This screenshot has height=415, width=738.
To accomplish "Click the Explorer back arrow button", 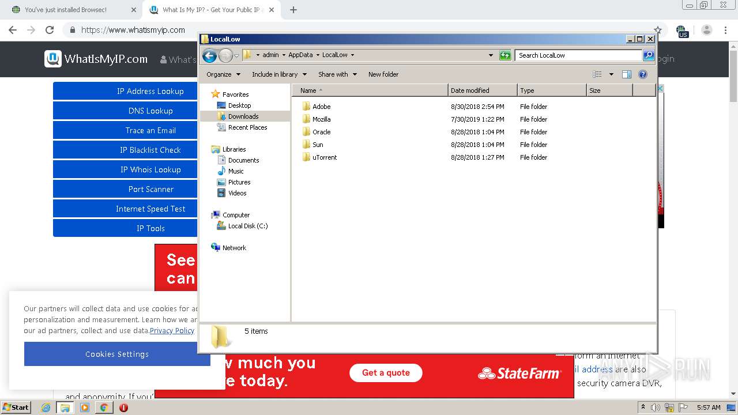I will (210, 55).
